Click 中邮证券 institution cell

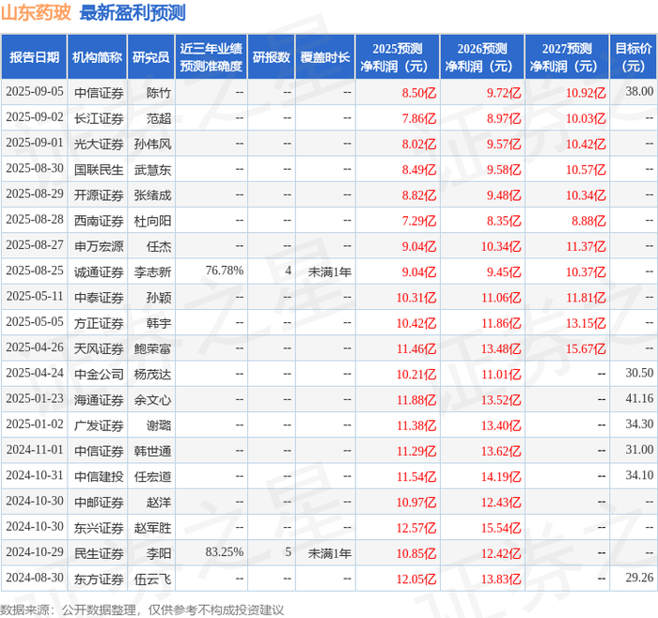tap(99, 502)
